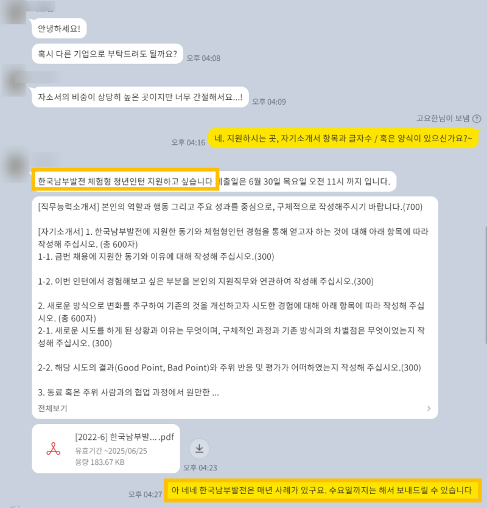
Task: Click the highlighted 한국남부발전 체험형 청년인턴 text
Action: pyautogui.click(x=125, y=181)
